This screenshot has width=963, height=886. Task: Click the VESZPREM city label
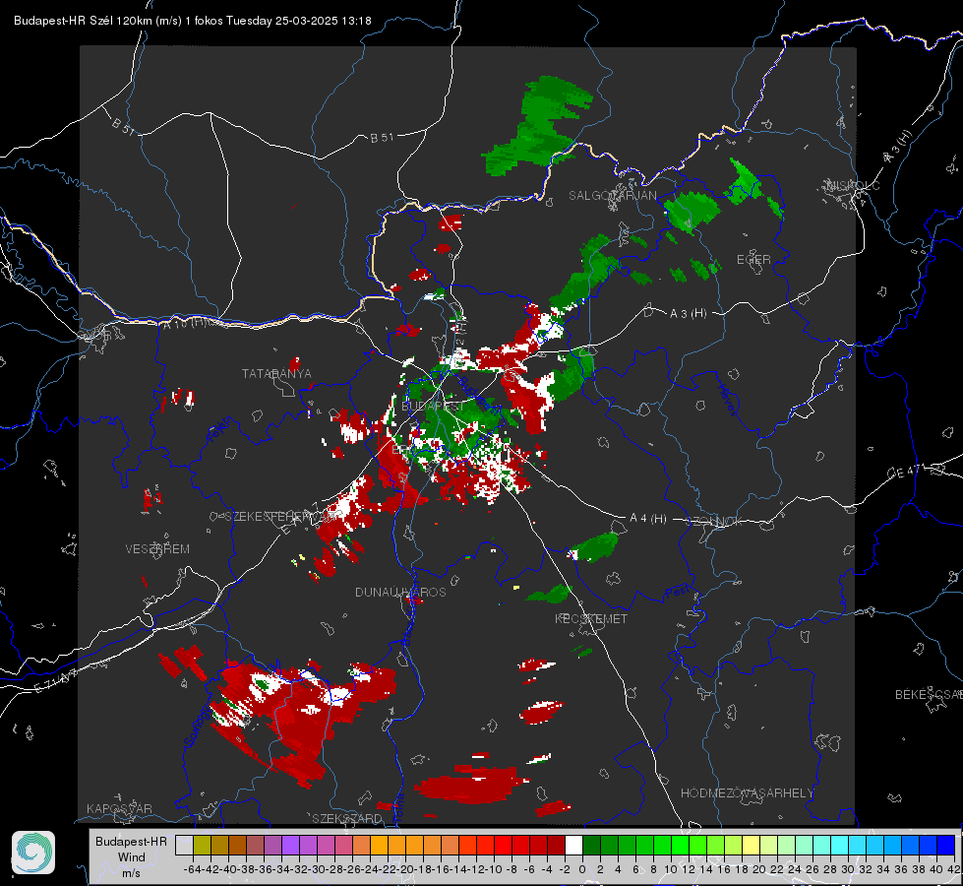pyautogui.click(x=157, y=548)
